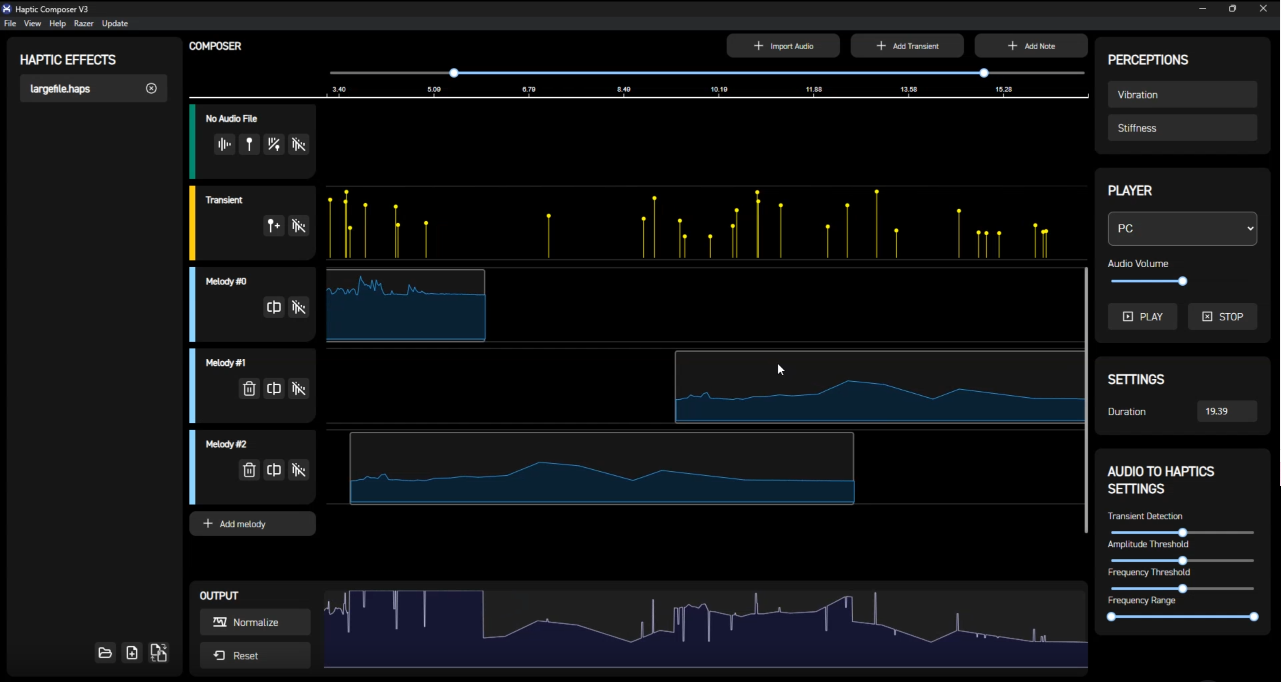This screenshot has width=1281, height=682.
Task: Delete the Melody #2 track with trash icon
Action: click(x=249, y=470)
